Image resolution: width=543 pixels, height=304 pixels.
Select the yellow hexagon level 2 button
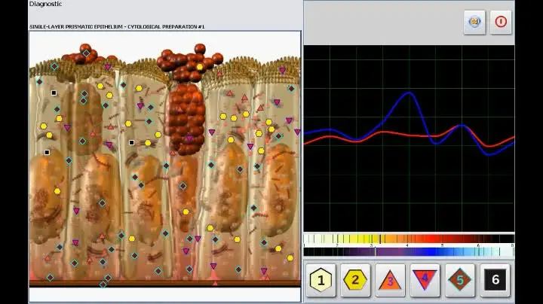[355, 280]
